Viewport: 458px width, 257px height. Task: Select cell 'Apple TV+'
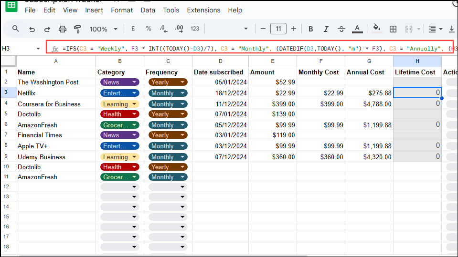(56, 146)
